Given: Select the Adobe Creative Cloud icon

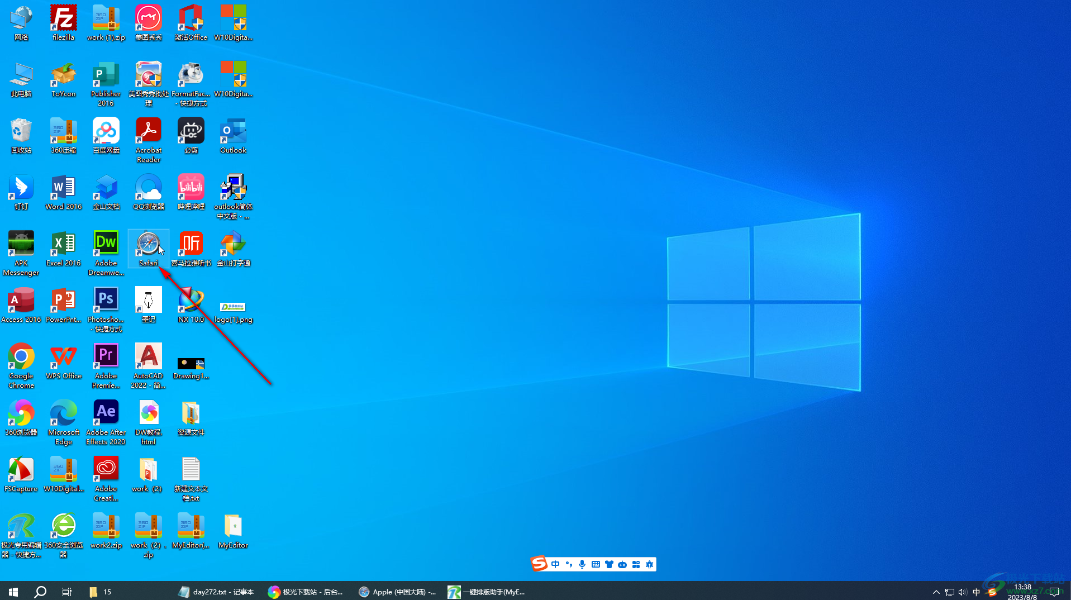Looking at the screenshot, I should point(106,479).
